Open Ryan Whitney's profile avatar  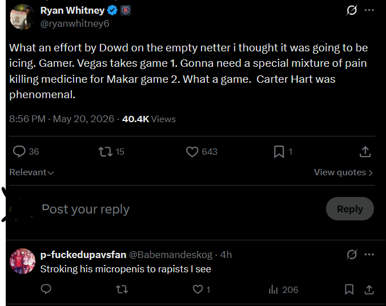pos(22,17)
